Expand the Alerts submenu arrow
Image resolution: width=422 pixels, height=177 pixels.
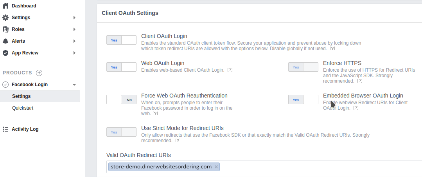pos(74,41)
